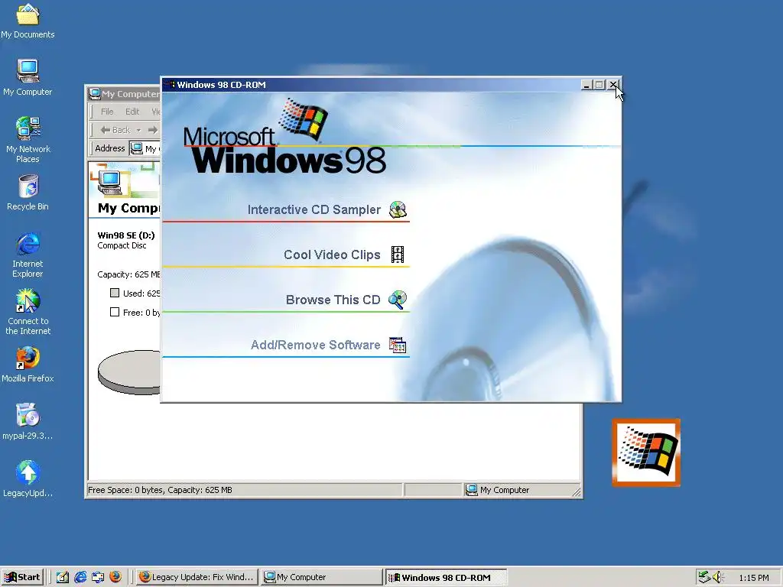Open Cool Video Clips link
This screenshot has height=587, width=783.
(332, 255)
